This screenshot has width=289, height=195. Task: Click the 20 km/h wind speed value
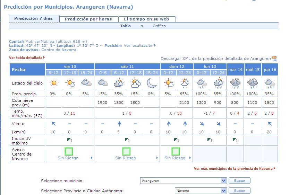[x=269, y=132]
